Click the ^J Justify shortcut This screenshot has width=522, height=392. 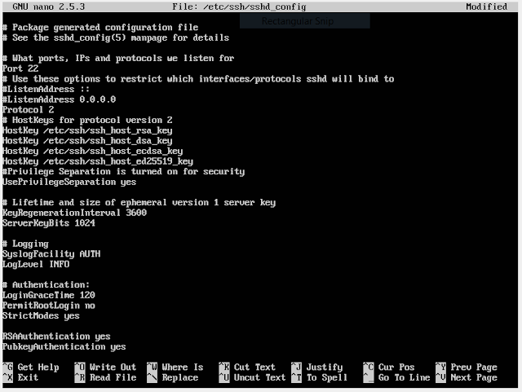317,367
